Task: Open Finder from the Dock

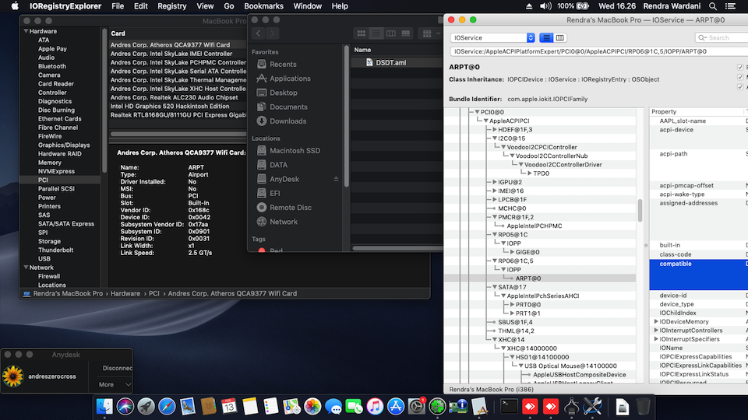Action: pyautogui.click(x=104, y=407)
